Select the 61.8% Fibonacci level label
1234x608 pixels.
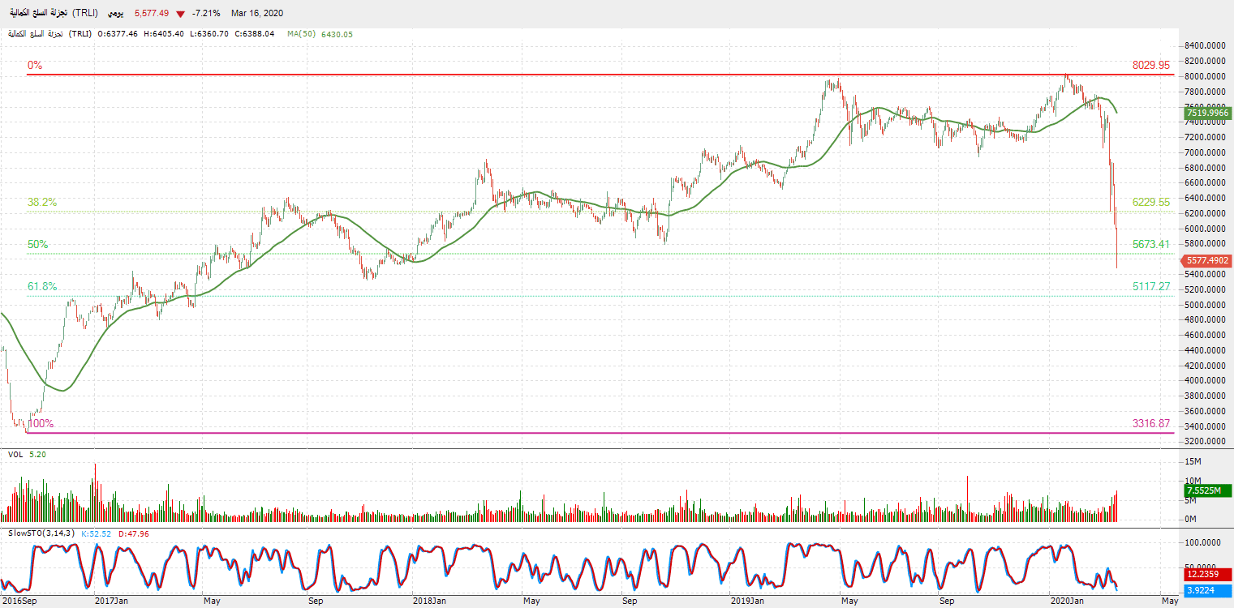point(42,286)
